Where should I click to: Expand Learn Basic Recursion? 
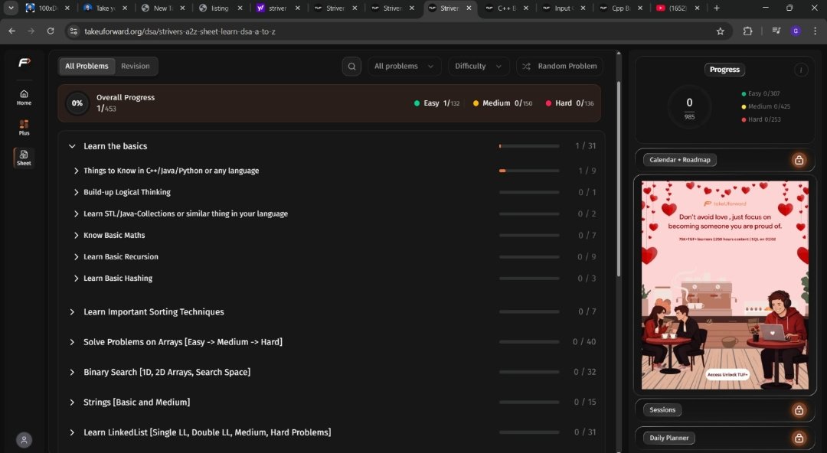pyautogui.click(x=76, y=257)
